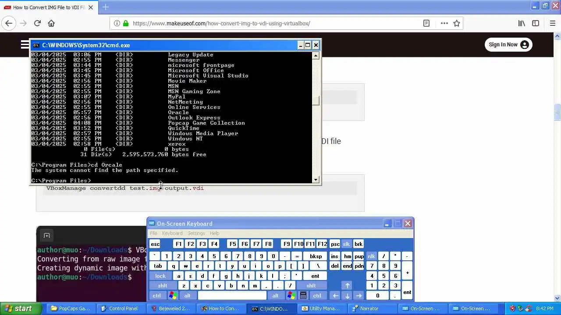Click the cmd window scrollbar thumb
561x315 pixels.
click(316, 100)
